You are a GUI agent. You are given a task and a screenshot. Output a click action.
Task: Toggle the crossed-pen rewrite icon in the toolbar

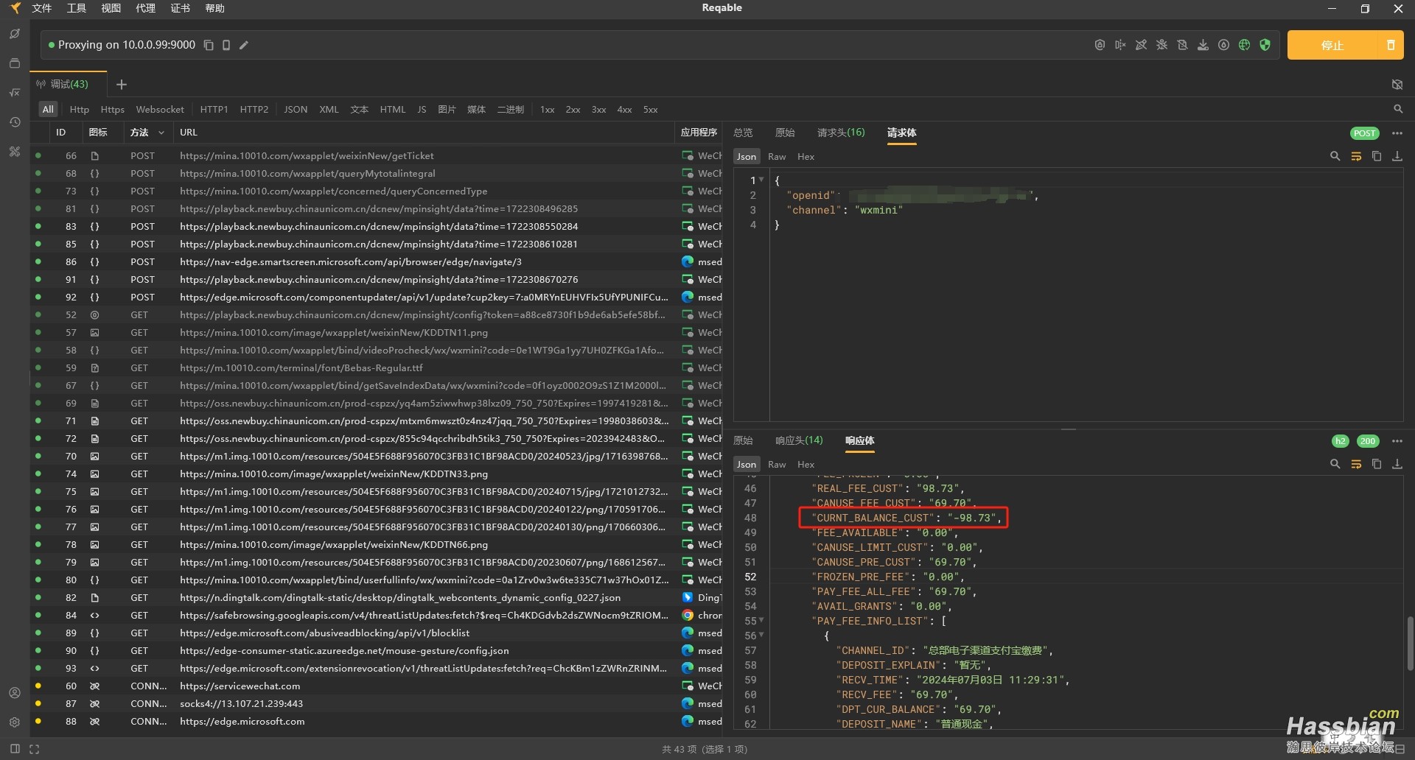(1141, 45)
